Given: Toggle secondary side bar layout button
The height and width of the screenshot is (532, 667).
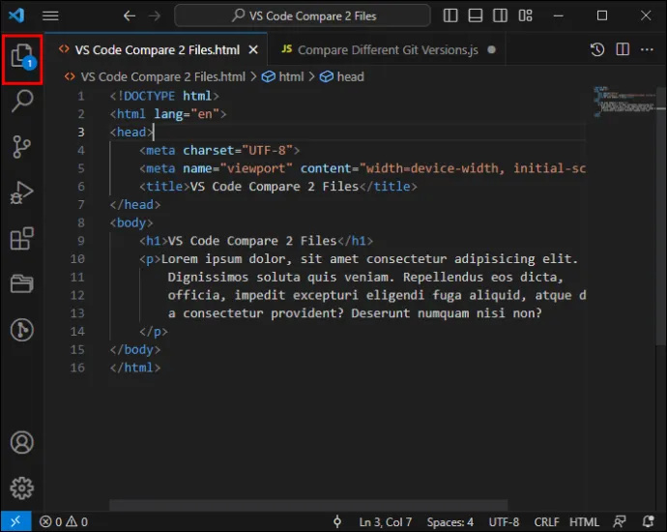Looking at the screenshot, I should tap(500, 16).
